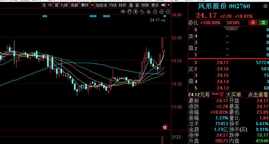Click the first pair of blue diamond markers
269x144 pixels.
pyautogui.click(x=45, y=16)
